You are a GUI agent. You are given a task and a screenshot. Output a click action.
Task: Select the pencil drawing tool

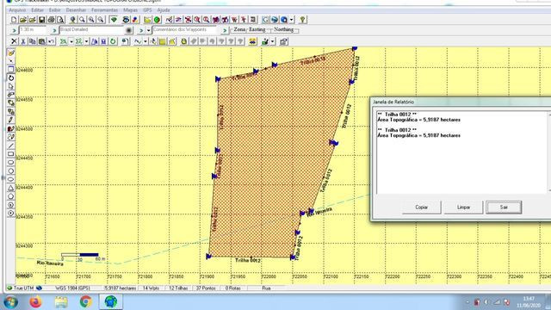point(11,121)
